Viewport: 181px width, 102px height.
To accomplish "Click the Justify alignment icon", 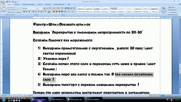I will tap(62, 12).
